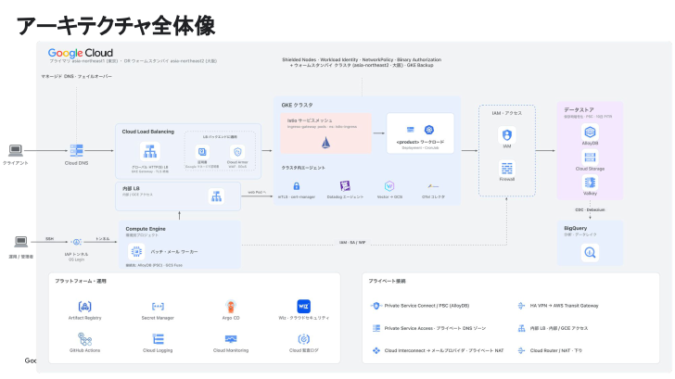Screen dimensions: 675x379
Task: Click the Artifact Registry icon
Action: coord(84,307)
